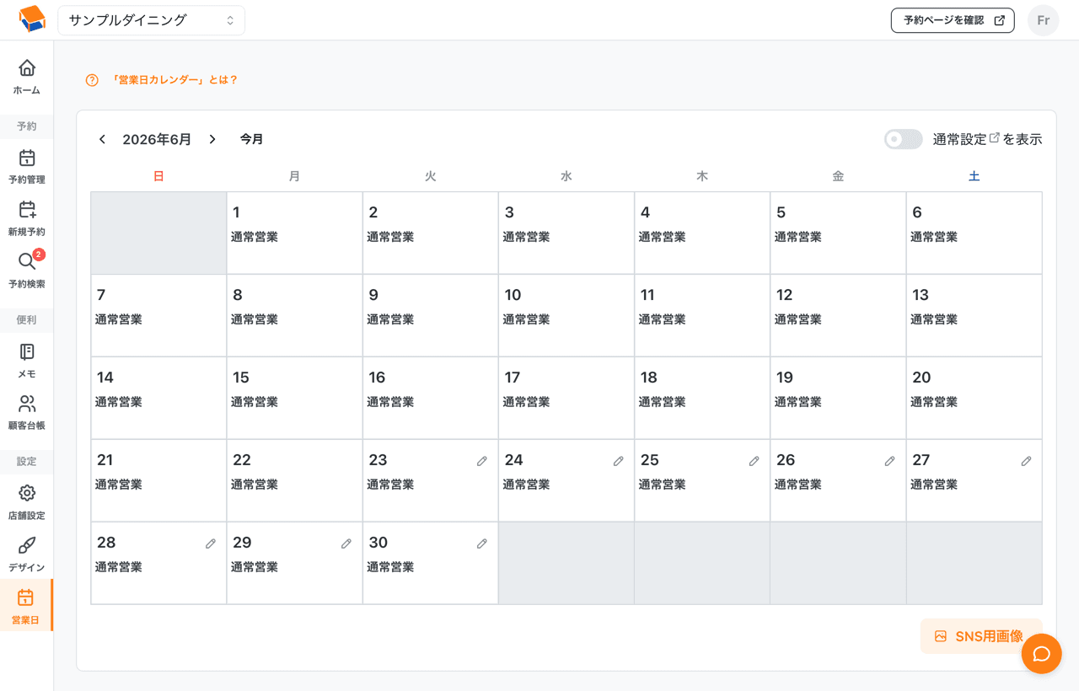This screenshot has width=1079, height=691.
Task: Expand the サンプルダイニング store selector
Action: pyautogui.click(x=151, y=20)
